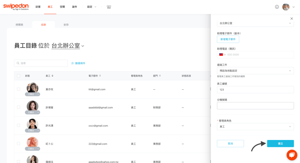Go to 訪客 nav item

38,7
